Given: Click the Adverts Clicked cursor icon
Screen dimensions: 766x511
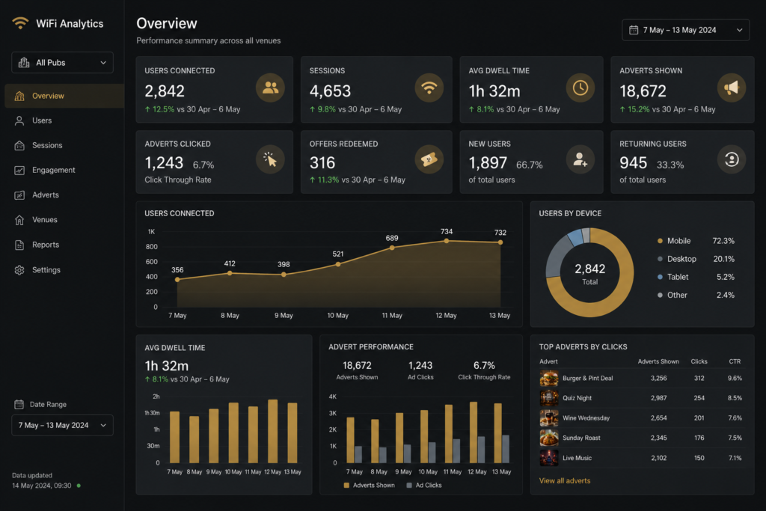Looking at the screenshot, I should tap(270, 159).
